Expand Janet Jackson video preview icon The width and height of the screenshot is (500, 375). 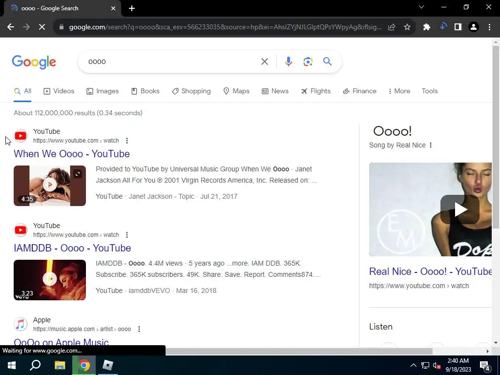point(78,174)
